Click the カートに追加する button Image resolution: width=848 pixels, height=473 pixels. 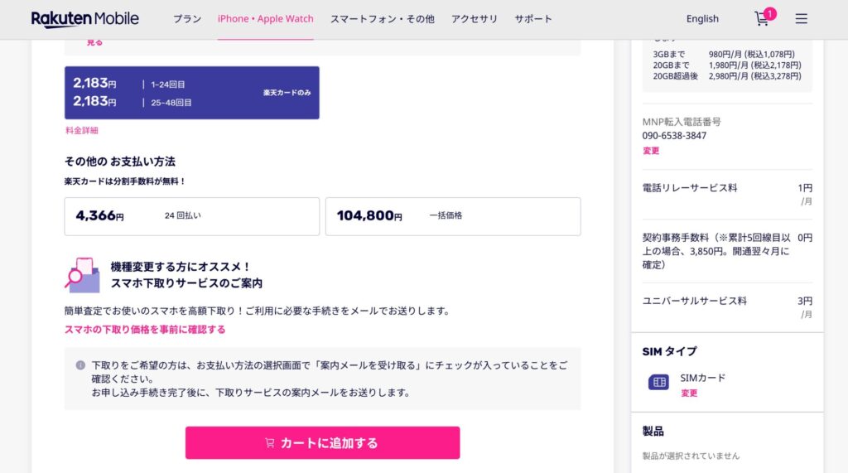(322, 442)
